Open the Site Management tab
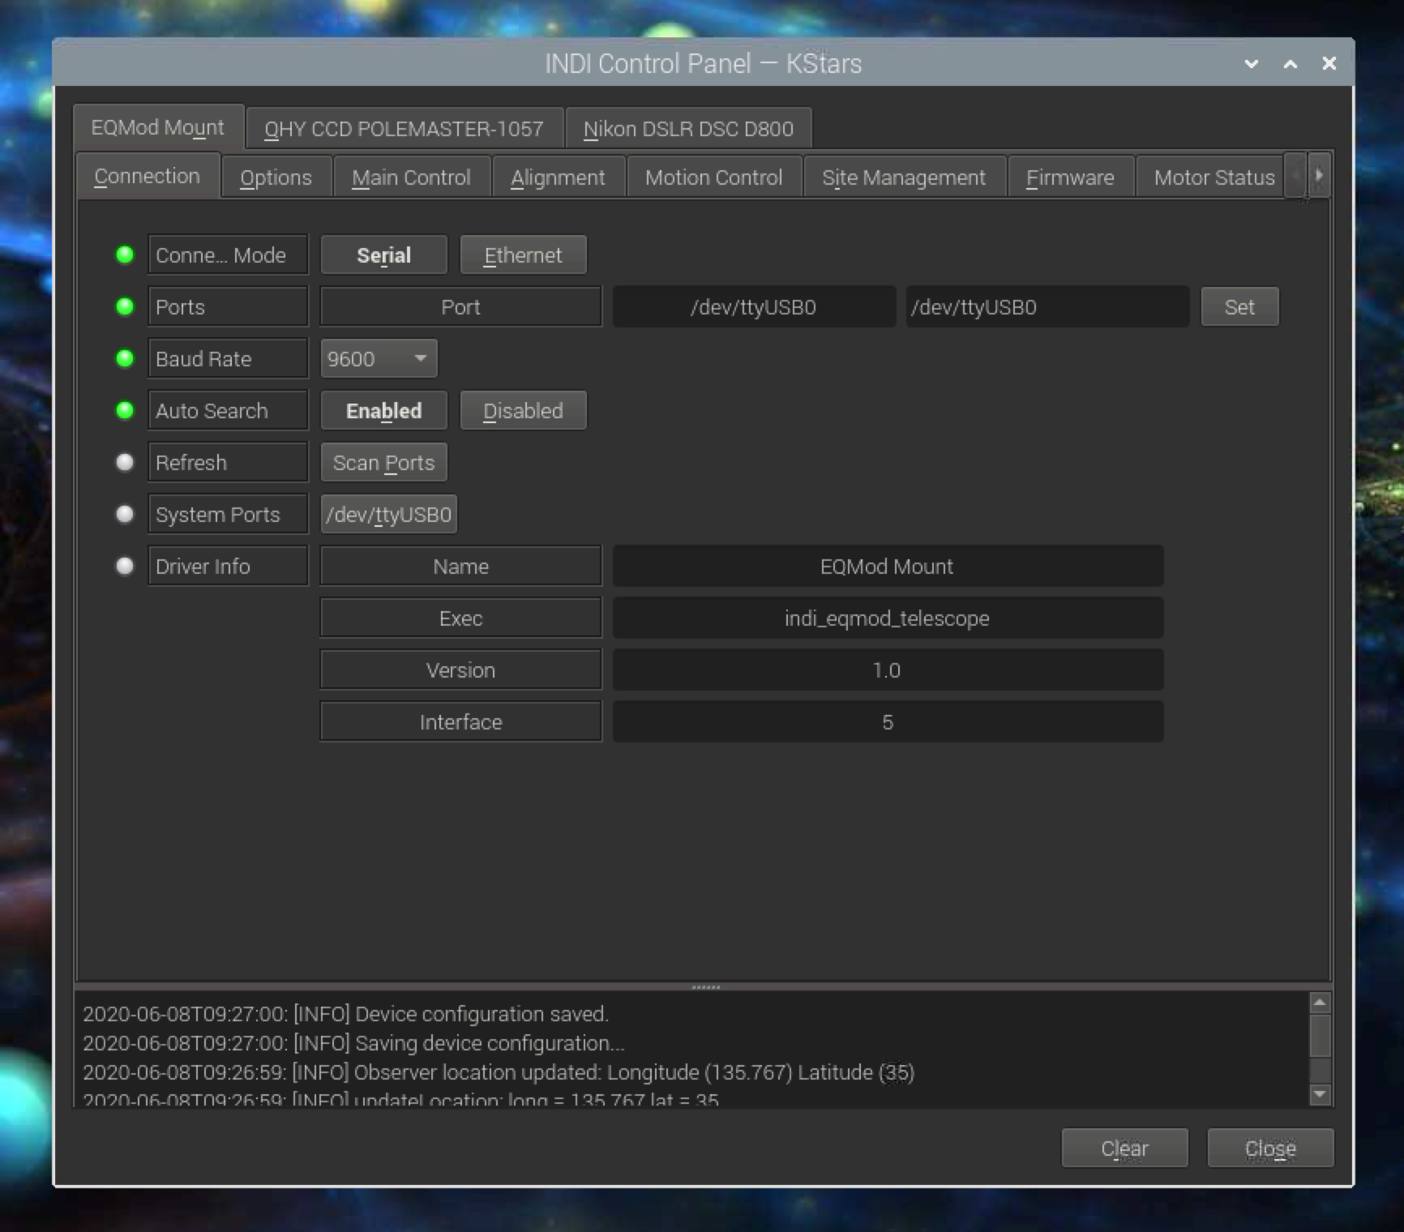The height and width of the screenshot is (1232, 1404). coord(904,178)
